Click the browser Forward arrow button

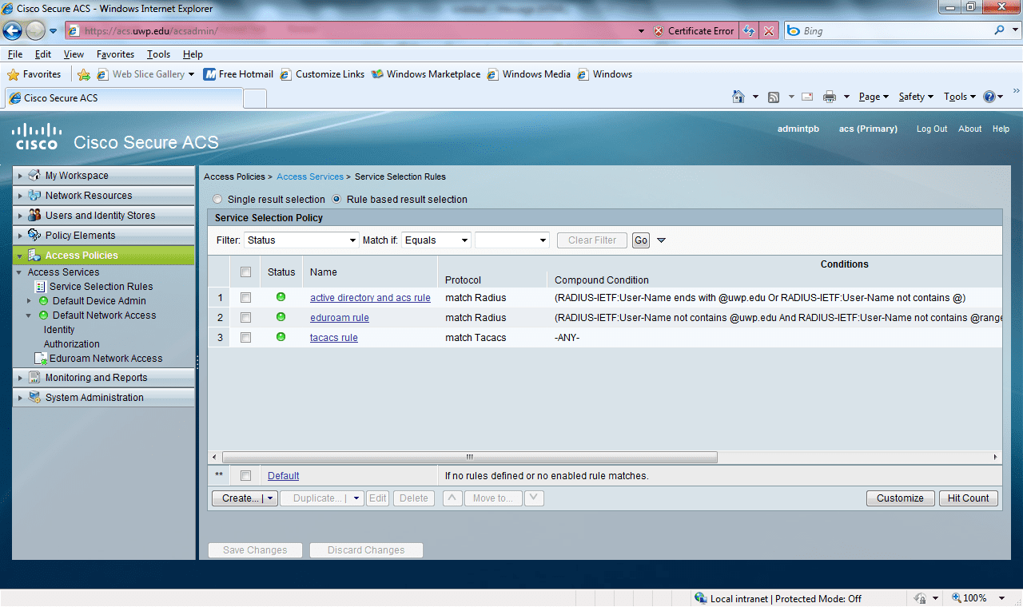point(36,30)
